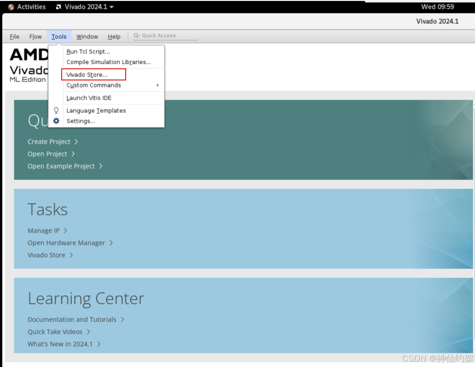Open What's New in 2024.1

(x=61, y=344)
